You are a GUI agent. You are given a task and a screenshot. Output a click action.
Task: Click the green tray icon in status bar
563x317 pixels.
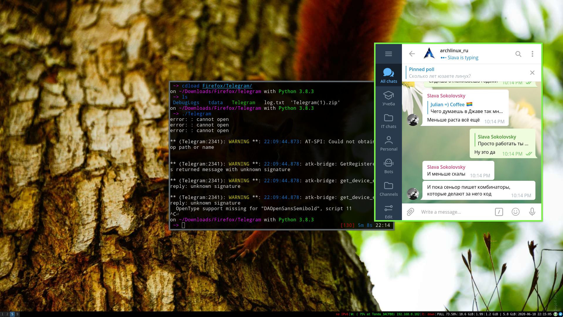pos(555,314)
